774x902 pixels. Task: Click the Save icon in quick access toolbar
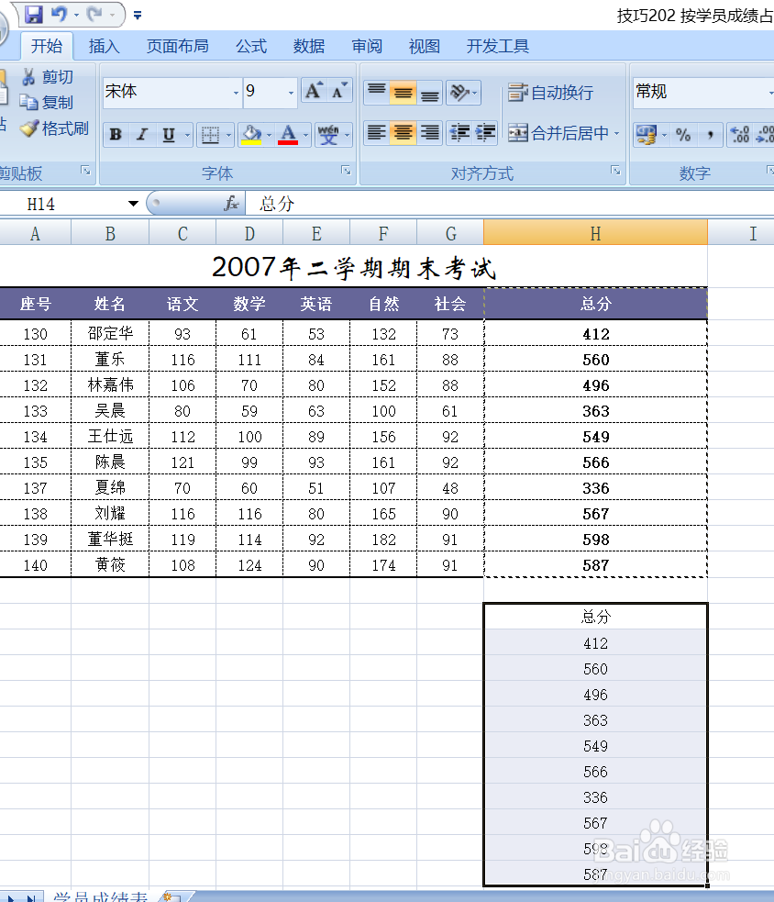tap(33, 15)
